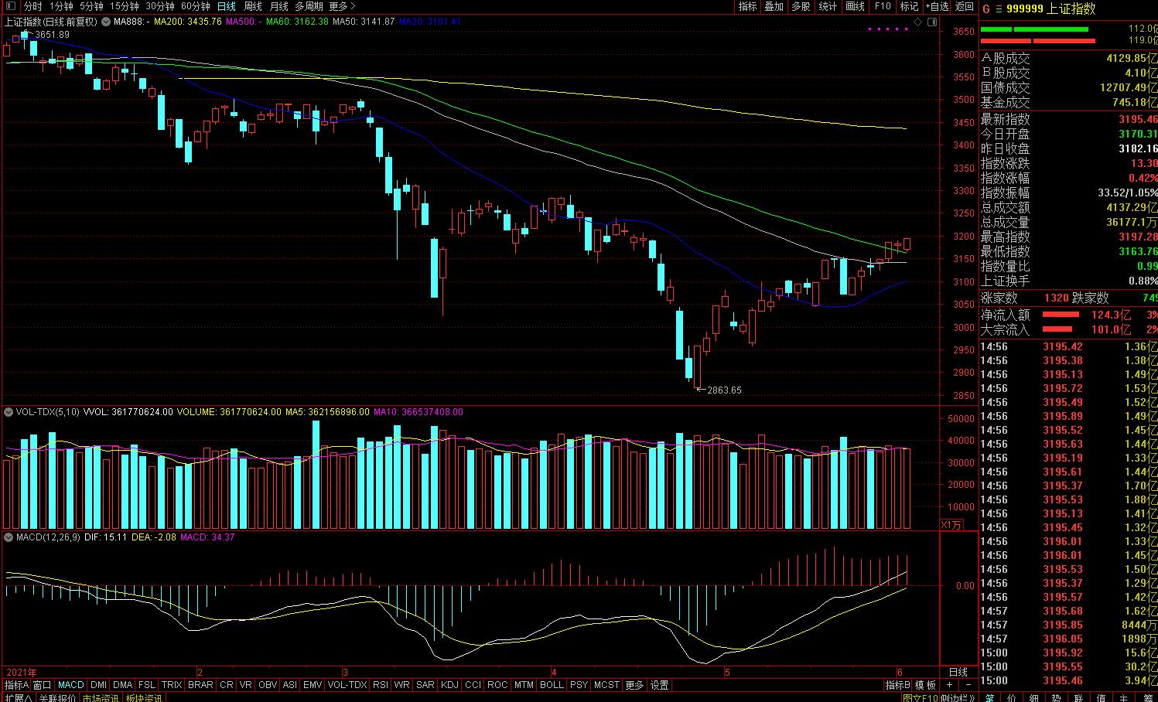1158x702 pixels.
Task: Click the 返回 back button
Action: tap(965, 6)
